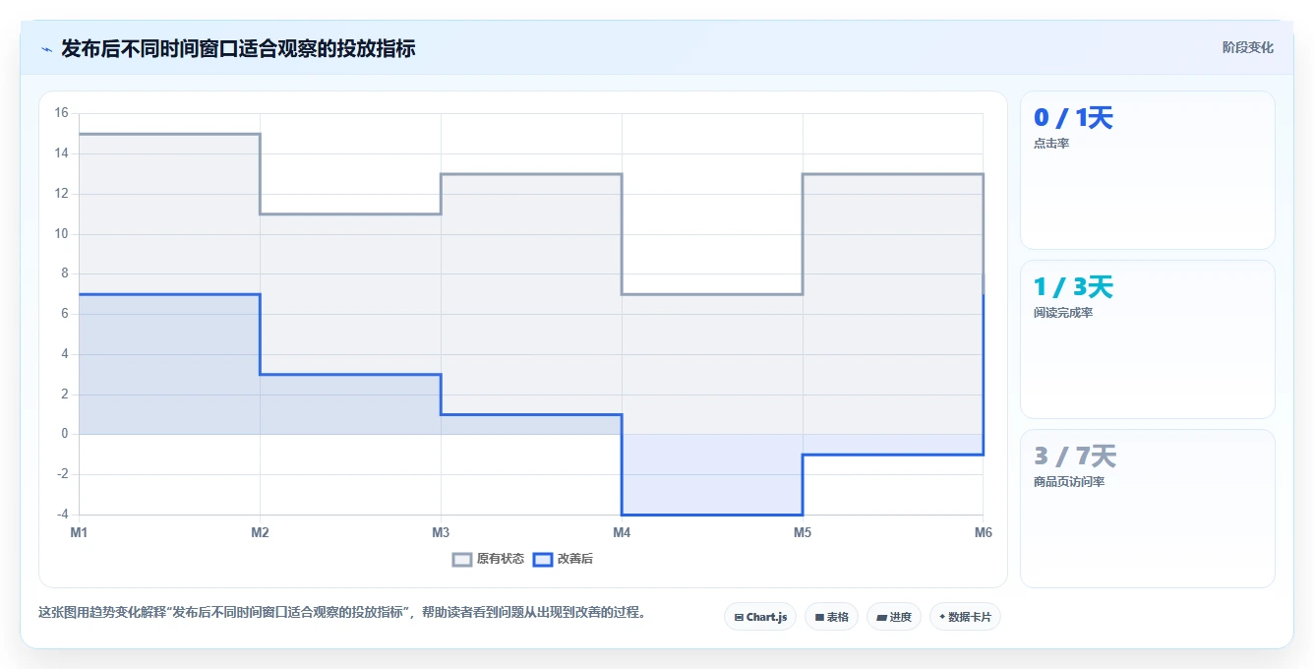Select the 3 / 7天 商品页访问率 card

click(1147, 509)
